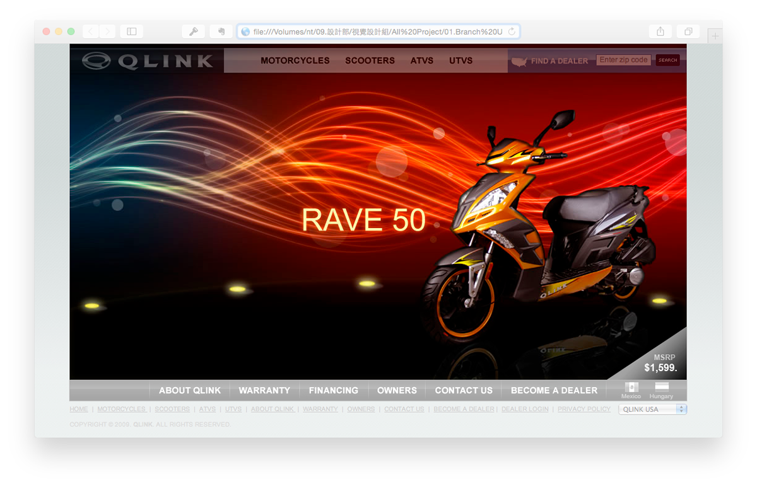This screenshot has height=487, width=757.
Task: Click the key-shaped toolbar icon
Action: point(194,32)
